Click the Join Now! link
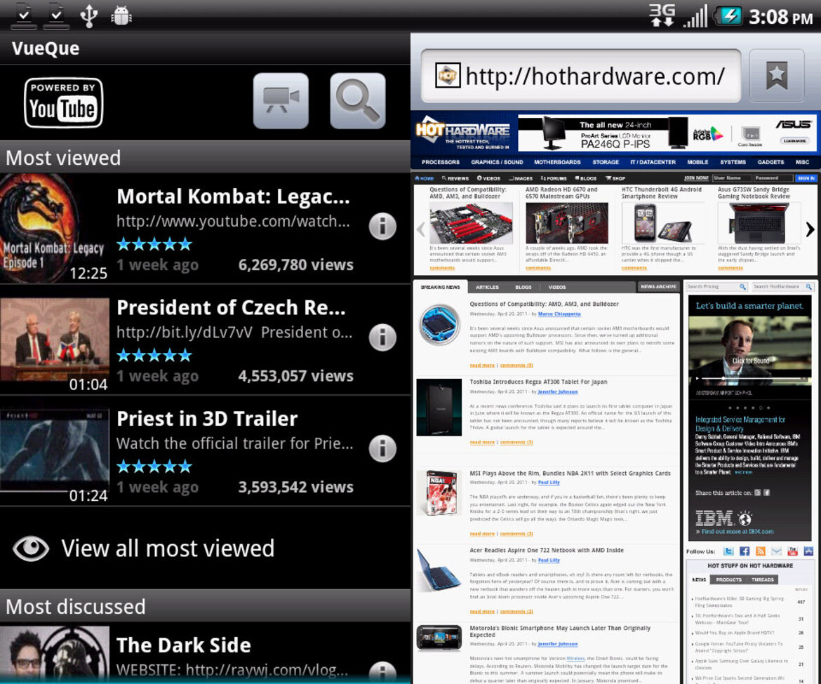 [696, 178]
